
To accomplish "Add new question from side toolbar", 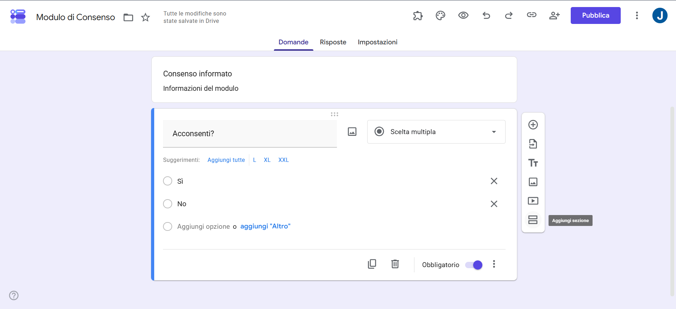I will tap(533, 125).
